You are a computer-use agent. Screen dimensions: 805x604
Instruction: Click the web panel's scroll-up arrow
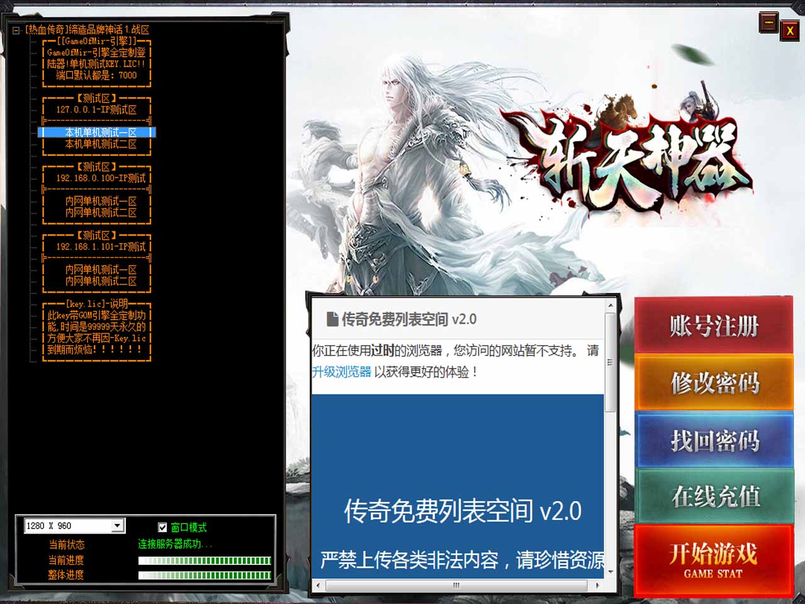(x=609, y=305)
